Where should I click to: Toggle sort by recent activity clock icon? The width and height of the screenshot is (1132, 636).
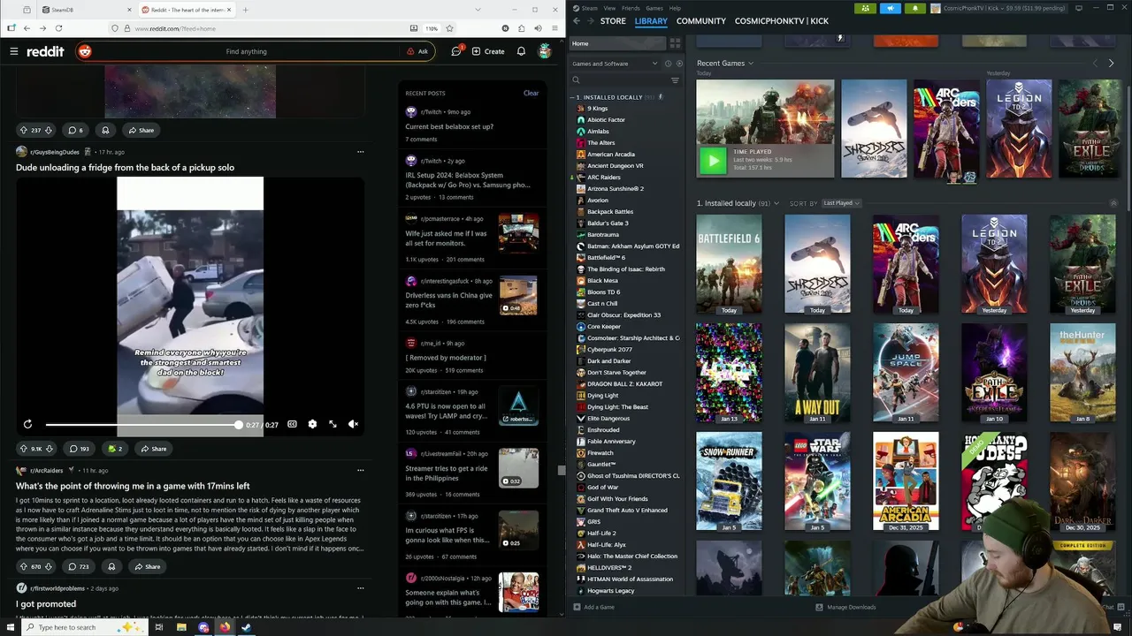(x=669, y=64)
